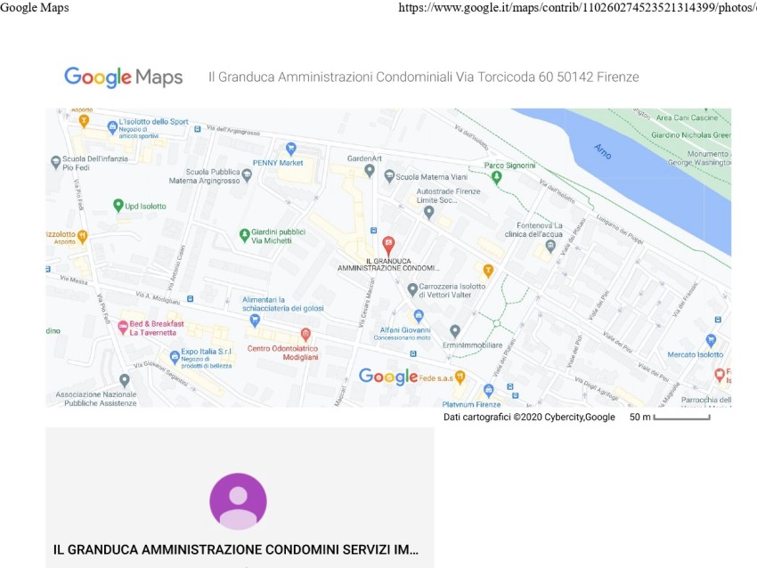
Task: Open the IL GRANDUCA AMMINISTRAZIONE CONDOMINI contributor name
Action: tap(236, 549)
